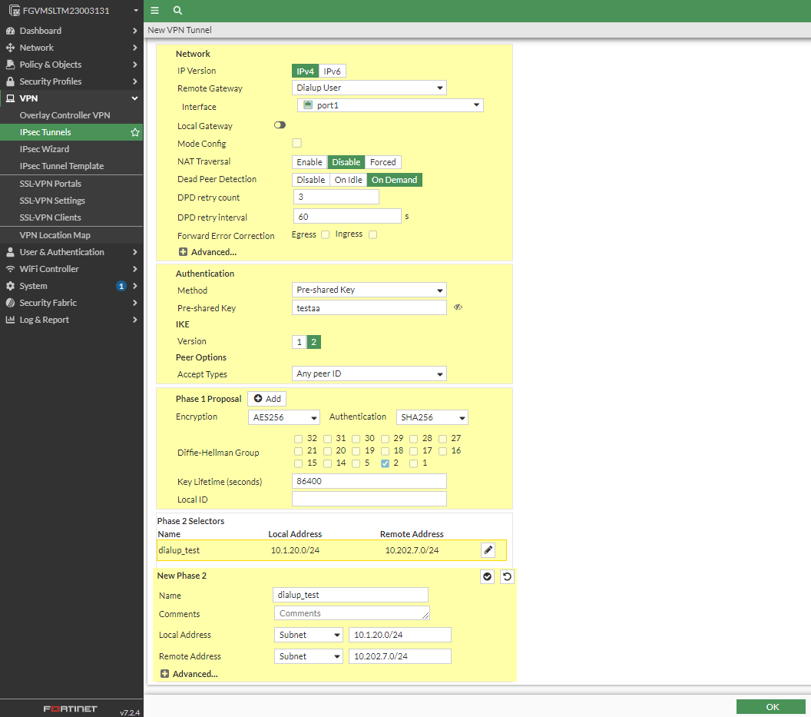Screen dimensions: 811x717
Task: Click the Key Lifetime seconds field
Action: point(369,481)
